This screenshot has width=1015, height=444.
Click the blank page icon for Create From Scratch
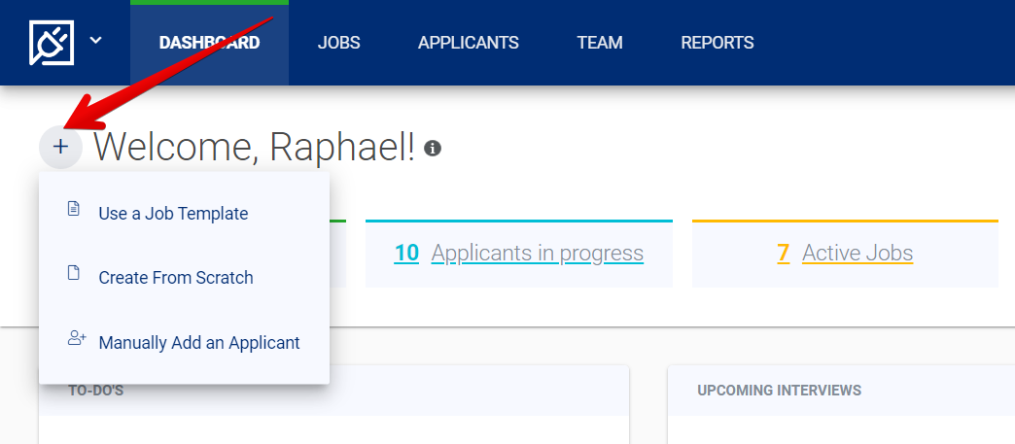73,273
